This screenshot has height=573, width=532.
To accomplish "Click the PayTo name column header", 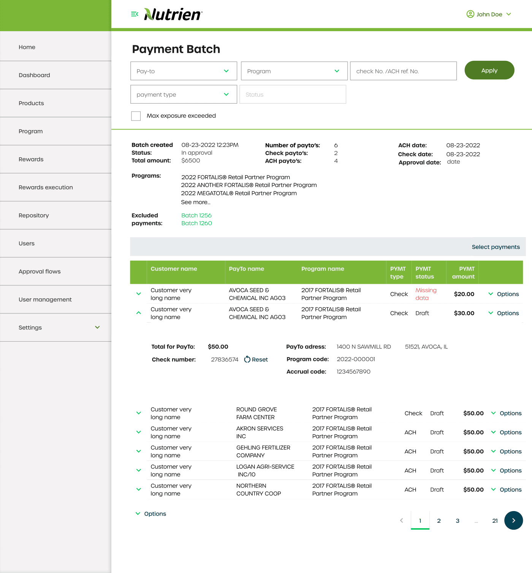I will pyautogui.click(x=246, y=269).
